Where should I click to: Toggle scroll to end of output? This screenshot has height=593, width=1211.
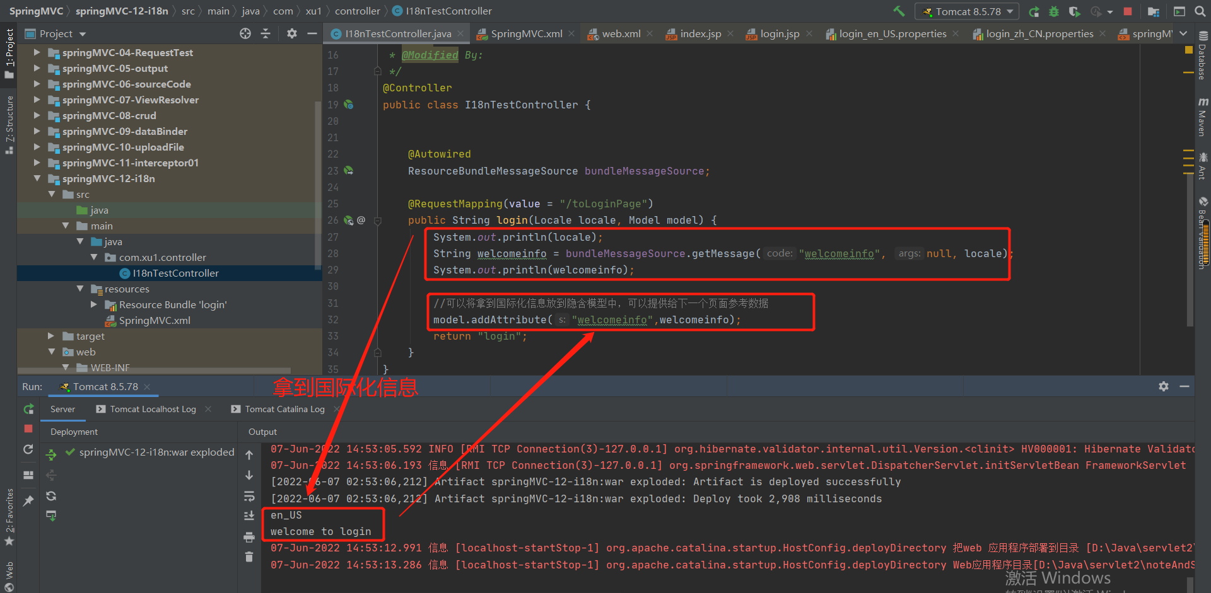tap(249, 516)
